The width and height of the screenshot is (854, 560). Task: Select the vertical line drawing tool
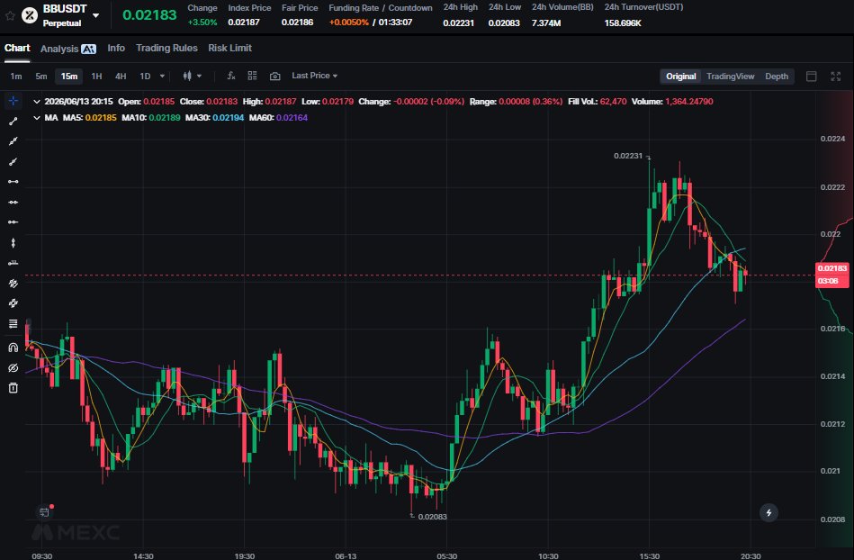13,242
